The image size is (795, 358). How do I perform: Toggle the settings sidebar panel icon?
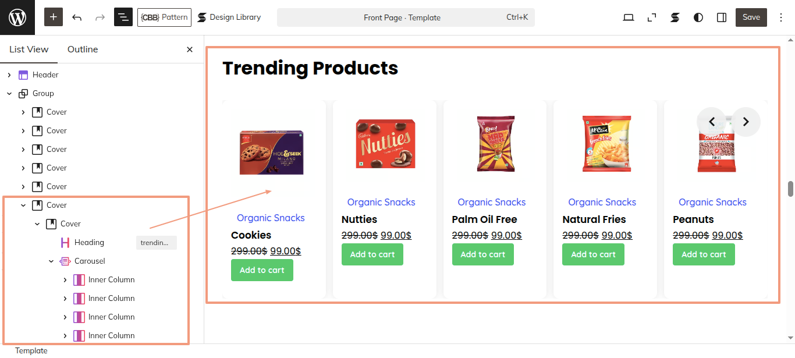(722, 17)
